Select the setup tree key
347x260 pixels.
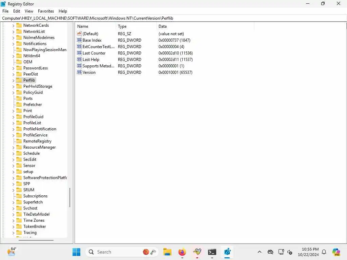[28, 172]
